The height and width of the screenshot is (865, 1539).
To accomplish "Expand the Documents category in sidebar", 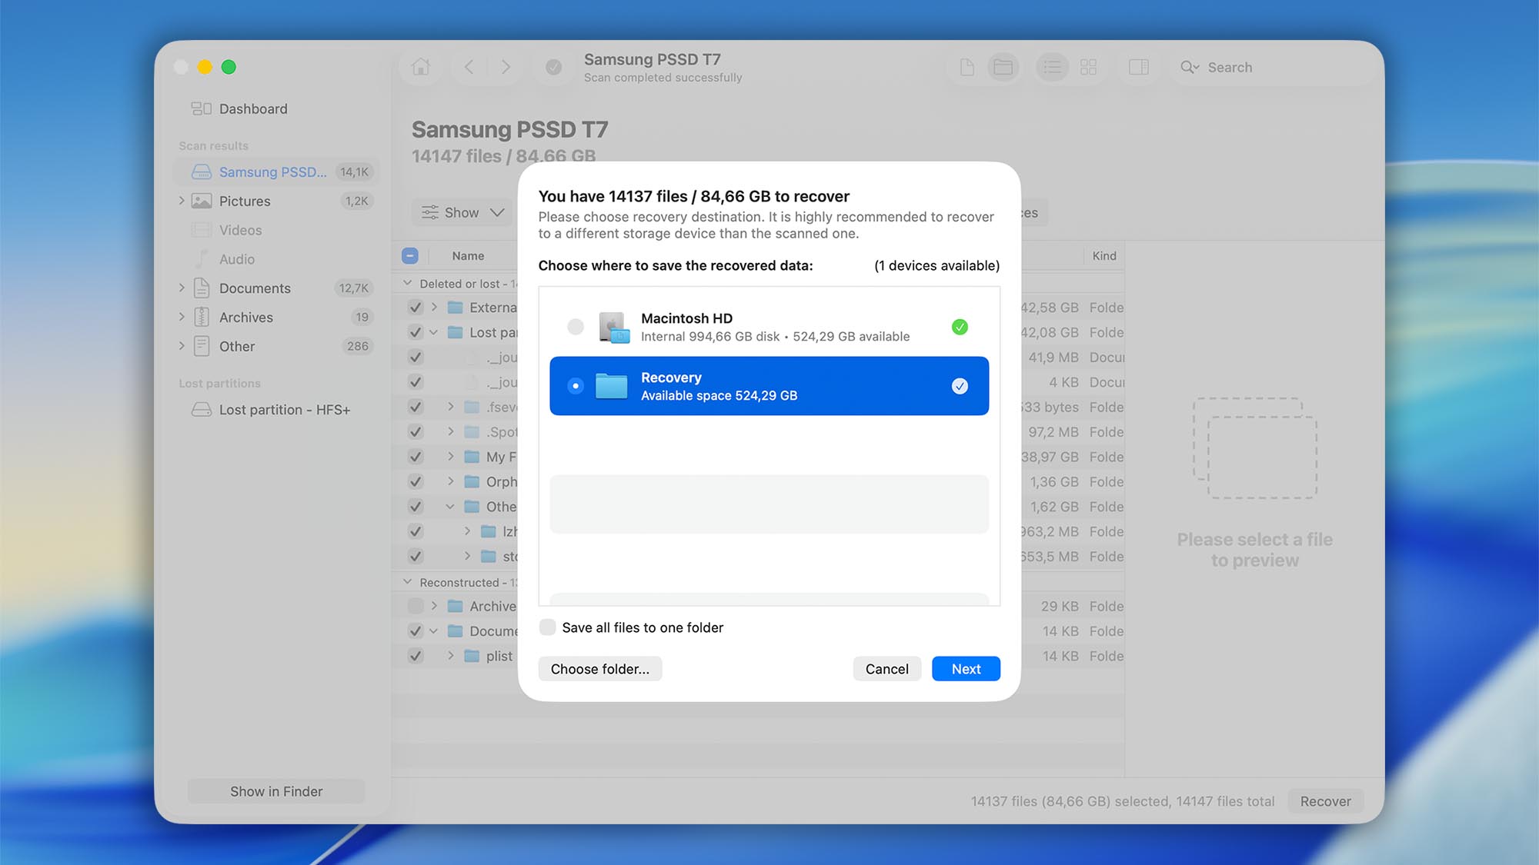I will click(182, 288).
